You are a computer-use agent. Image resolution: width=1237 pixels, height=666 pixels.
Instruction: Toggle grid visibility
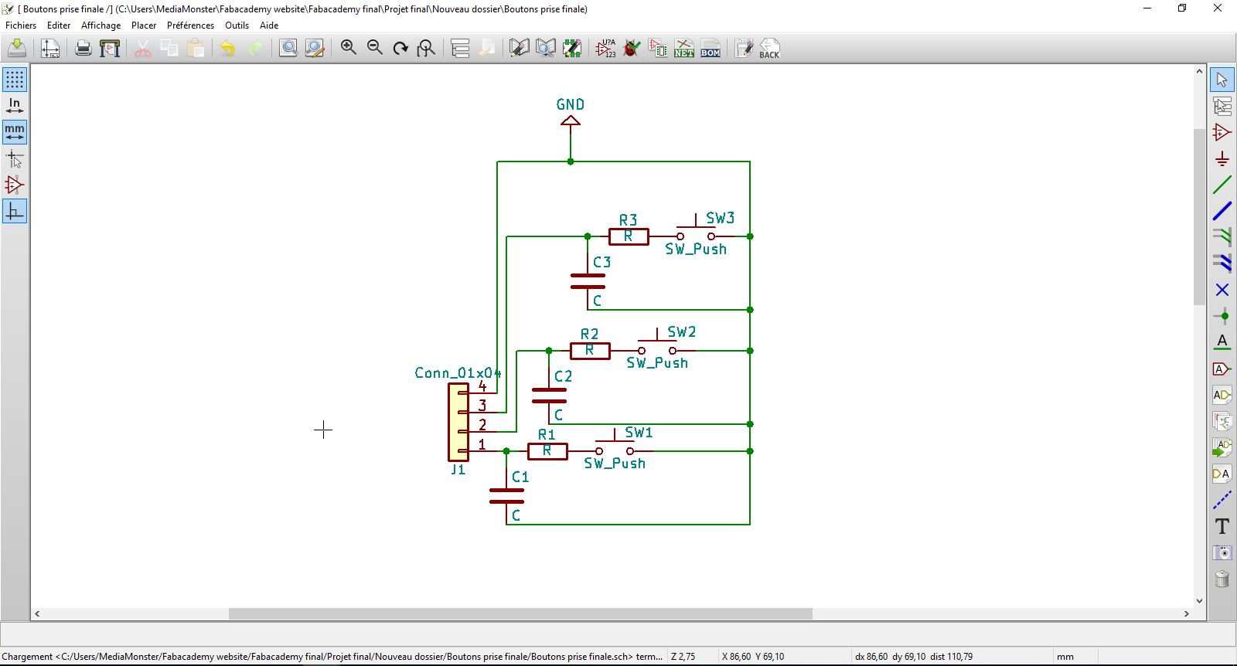pyautogui.click(x=15, y=80)
